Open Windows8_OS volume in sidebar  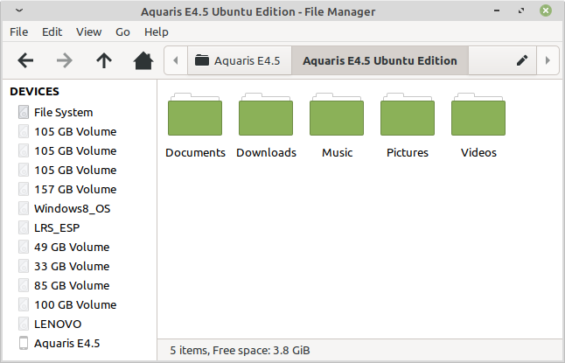click(72, 208)
